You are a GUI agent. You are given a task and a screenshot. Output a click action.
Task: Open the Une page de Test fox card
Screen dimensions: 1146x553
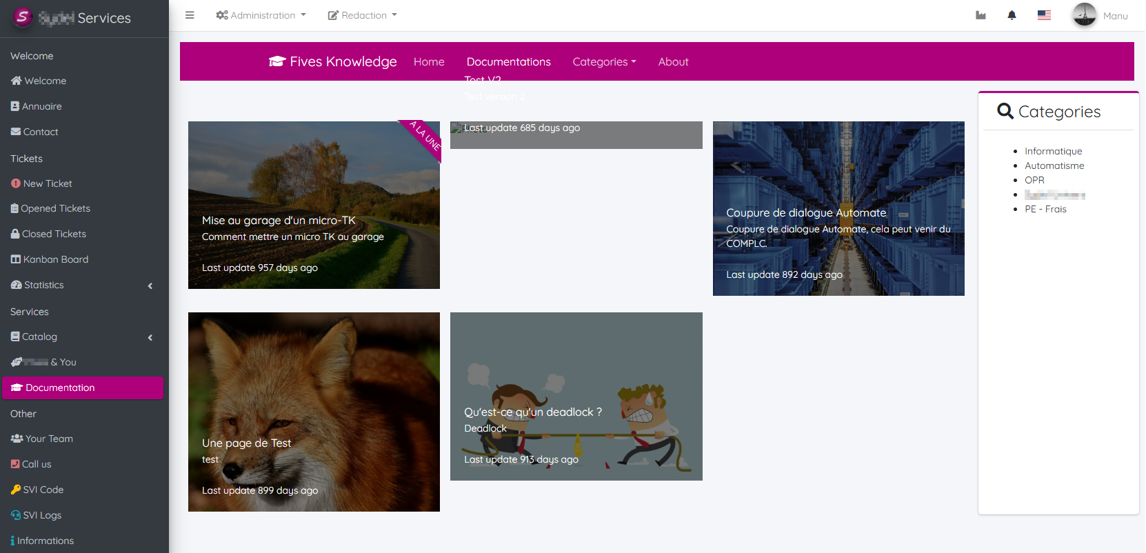click(x=314, y=412)
